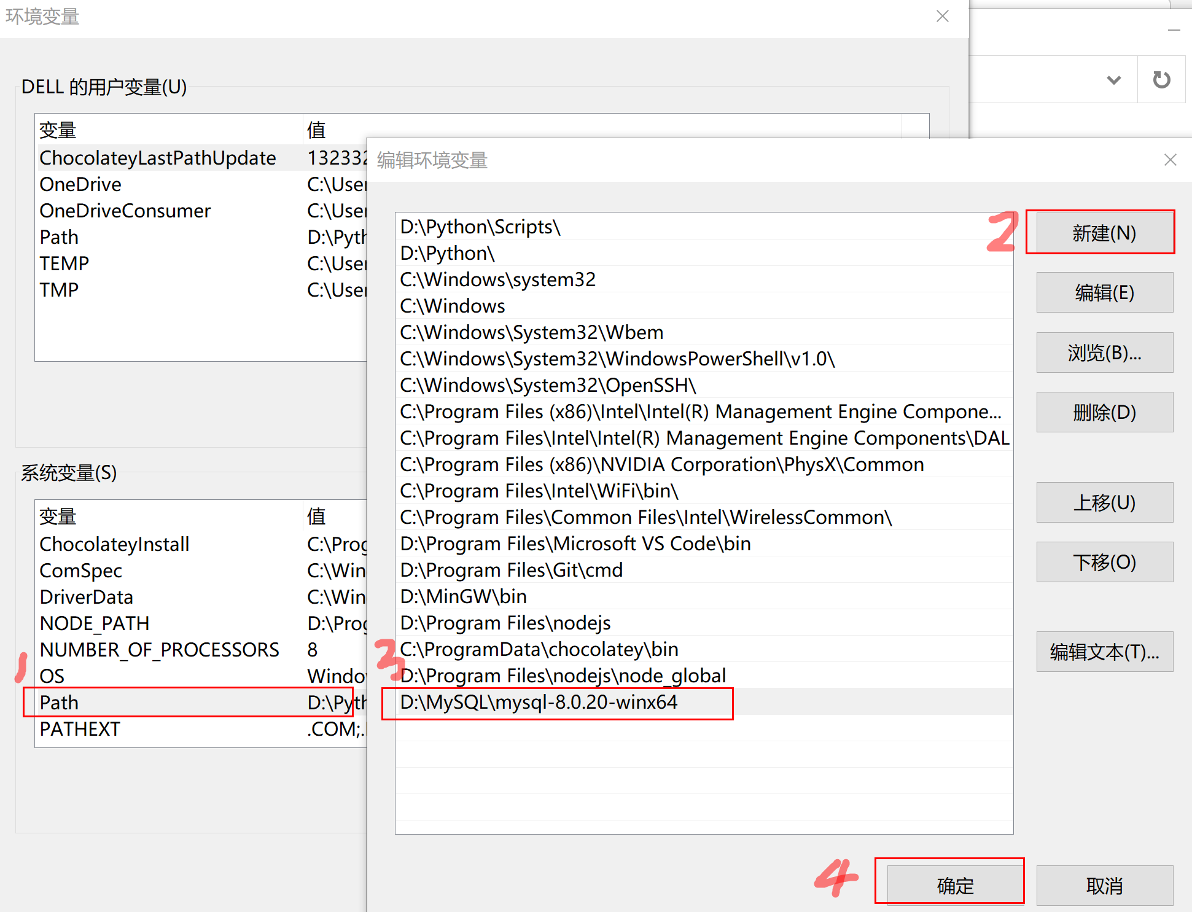Open 编辑文本(T) text editor
The image size is (1192, 912).
(1104, 652)
